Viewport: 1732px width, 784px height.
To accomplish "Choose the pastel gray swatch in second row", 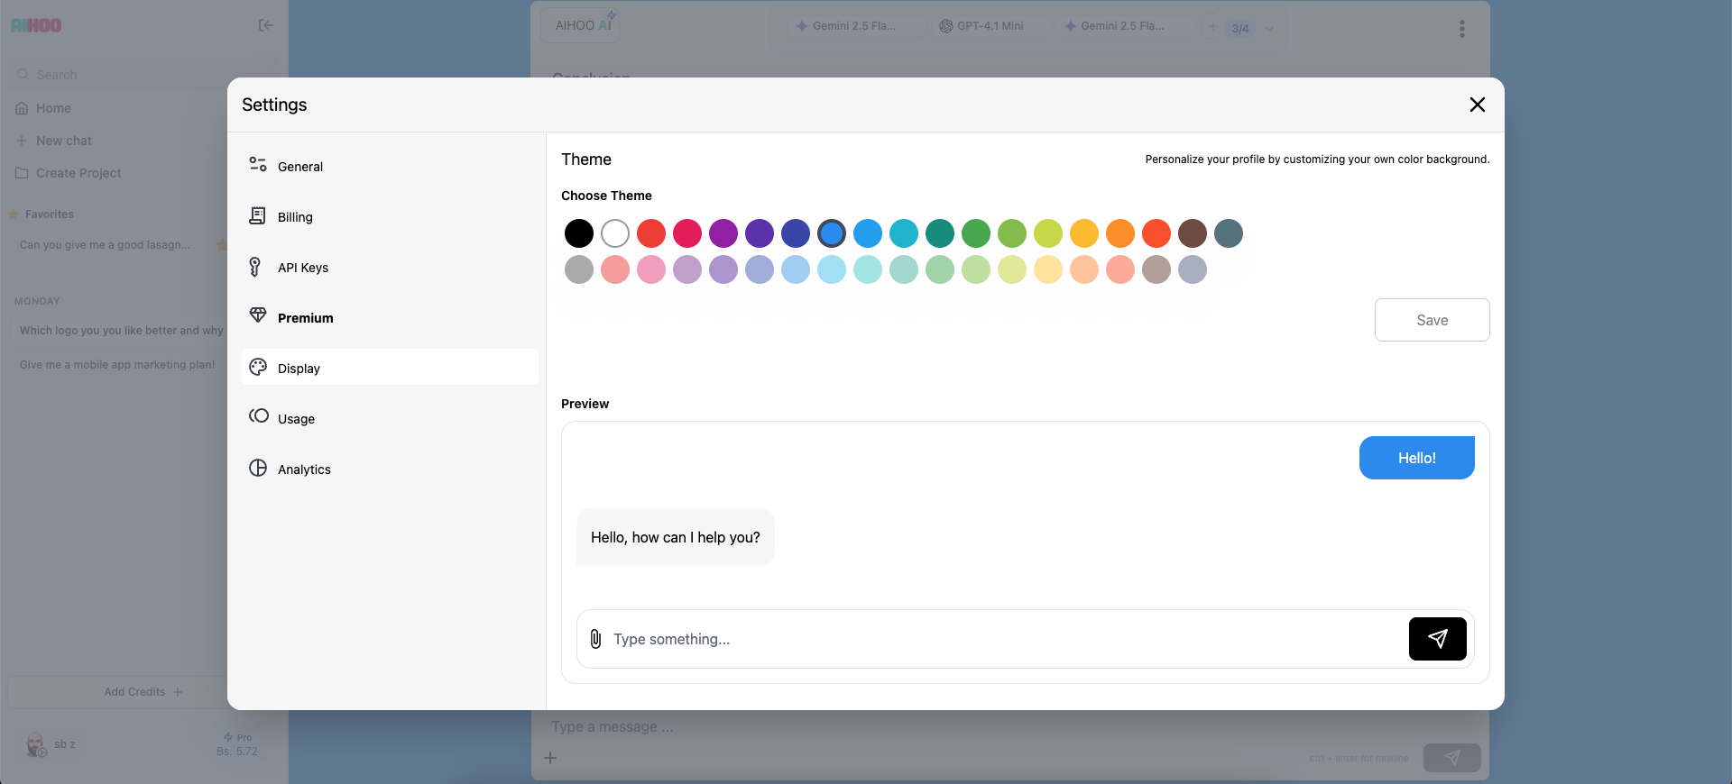I will 579,269.
